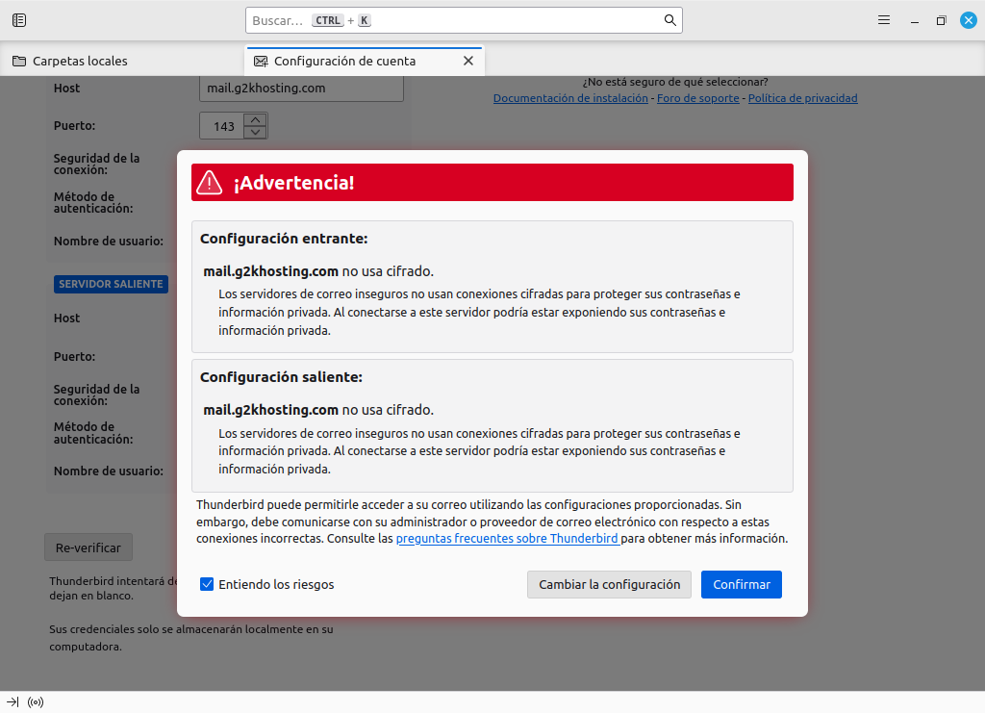Uncheck Entiendo los riesgos checkbox
985x713 pixels.
click(207, 584)
